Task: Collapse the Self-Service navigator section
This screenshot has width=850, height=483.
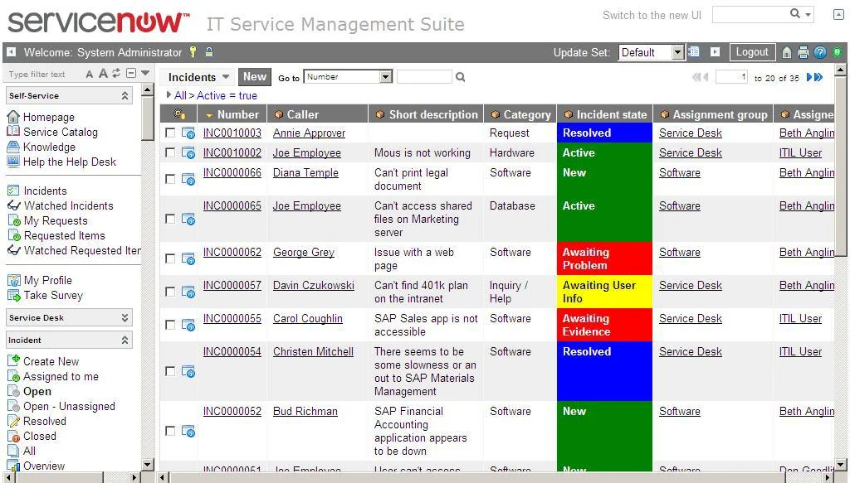Action: [x=125, y=96]
